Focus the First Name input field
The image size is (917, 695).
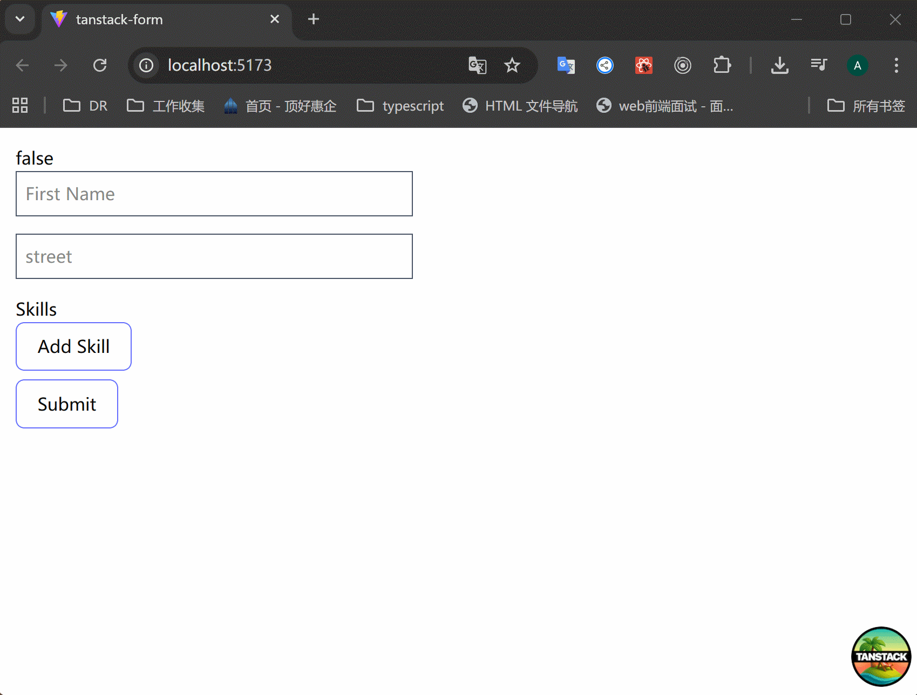[x=214, y=194]
